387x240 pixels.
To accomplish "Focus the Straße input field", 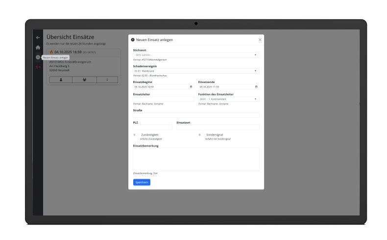I will pos(196,115).
